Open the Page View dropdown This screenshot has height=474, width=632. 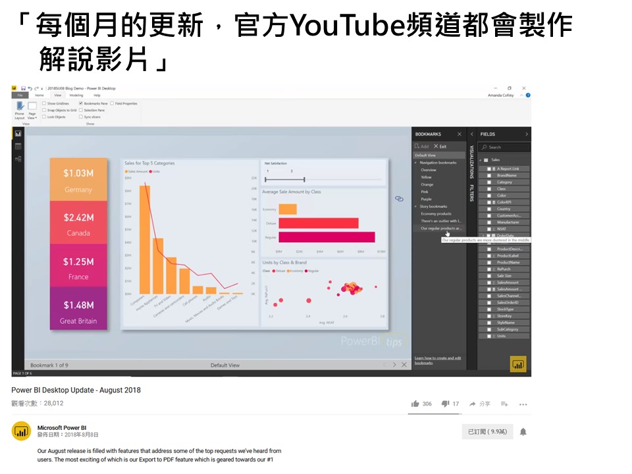[x=32, y=110]
